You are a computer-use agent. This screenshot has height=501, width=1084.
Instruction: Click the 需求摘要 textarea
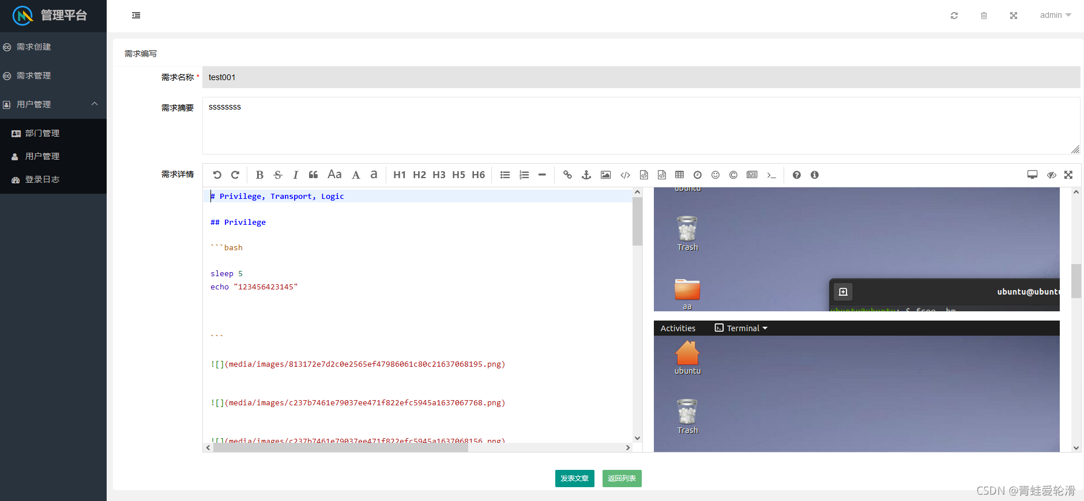[x=641, y=126]
